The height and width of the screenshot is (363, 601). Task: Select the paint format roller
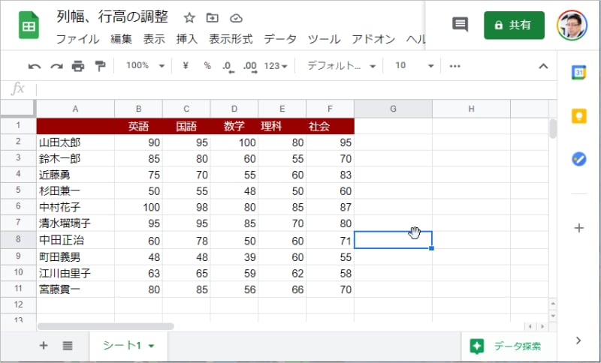[100, 66]
